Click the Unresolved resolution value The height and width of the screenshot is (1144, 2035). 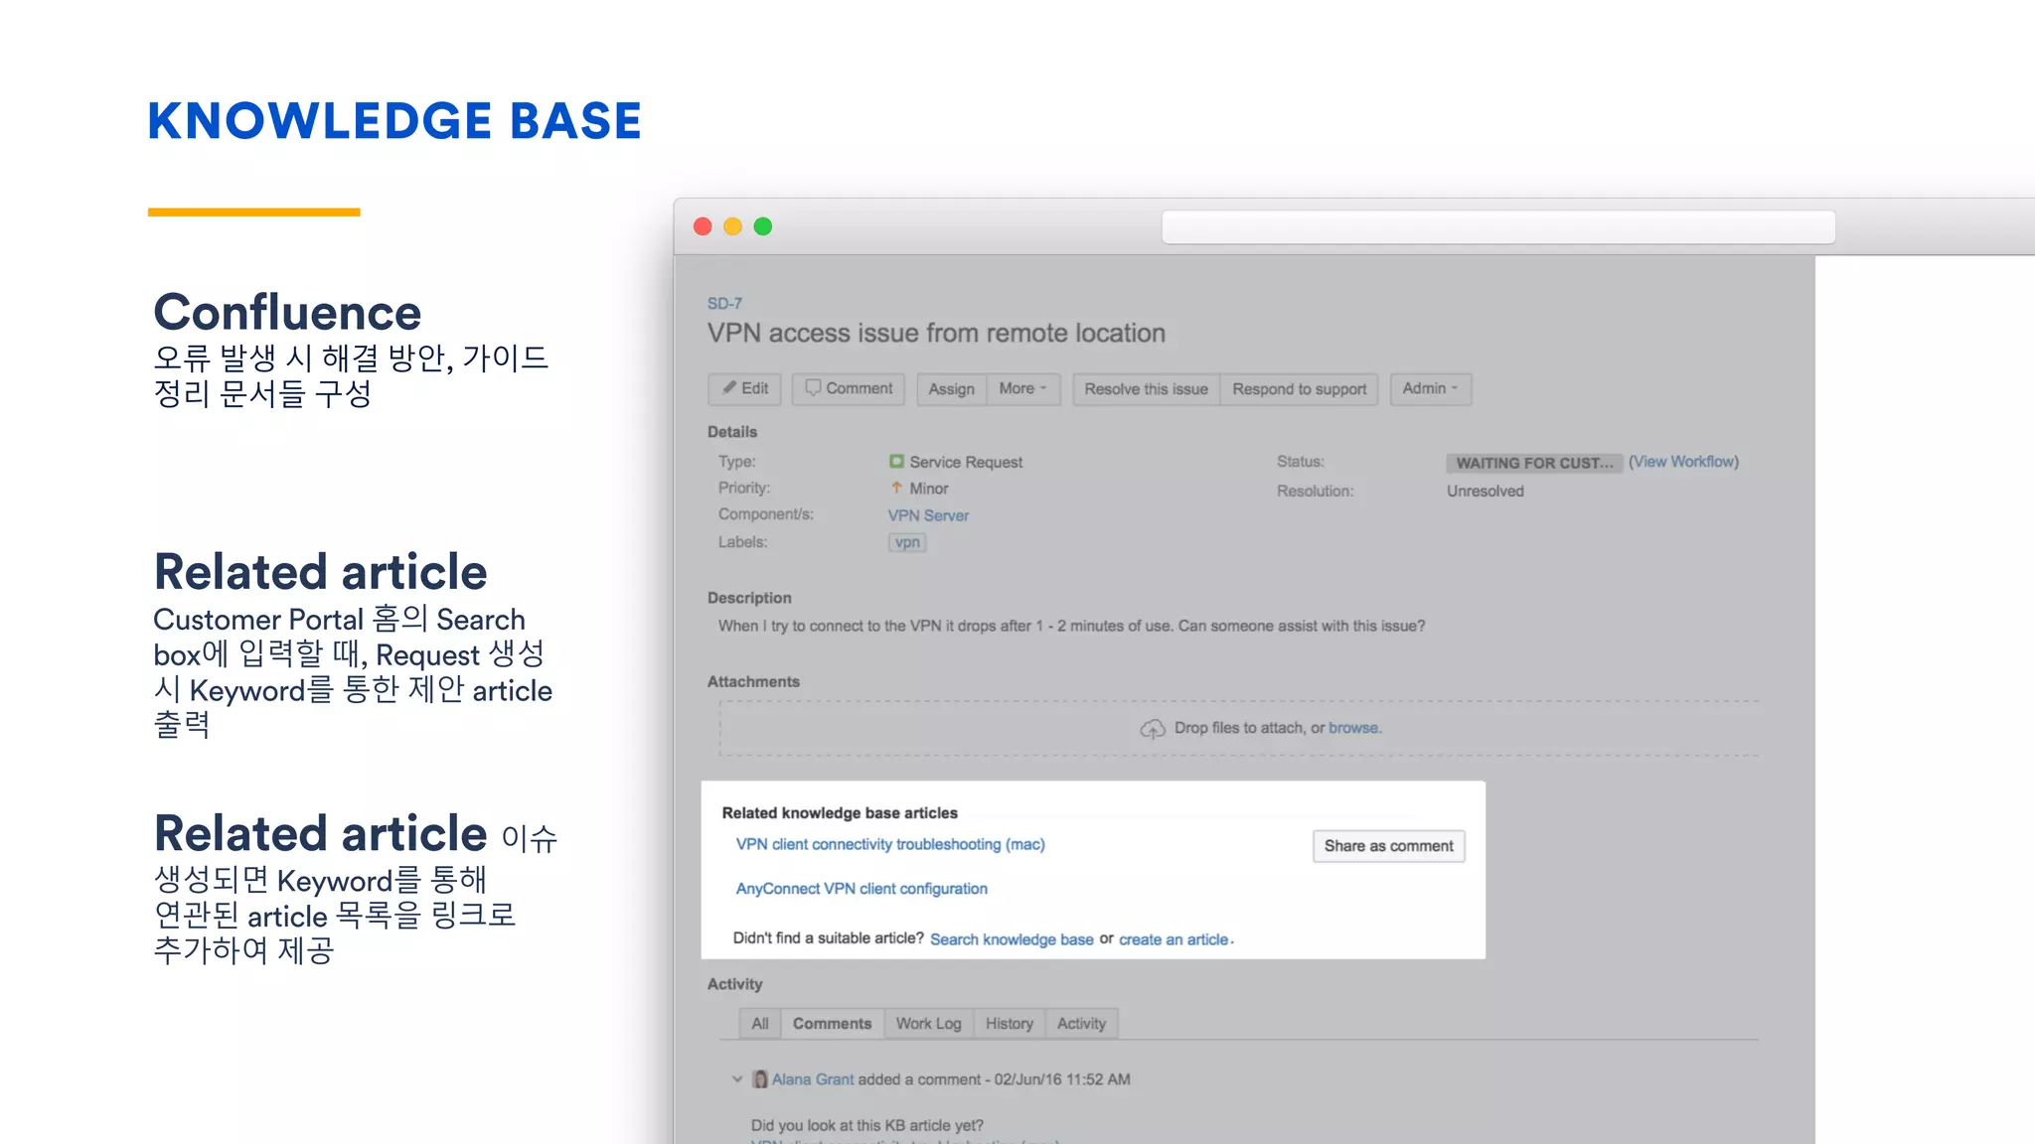(1485, 492)
